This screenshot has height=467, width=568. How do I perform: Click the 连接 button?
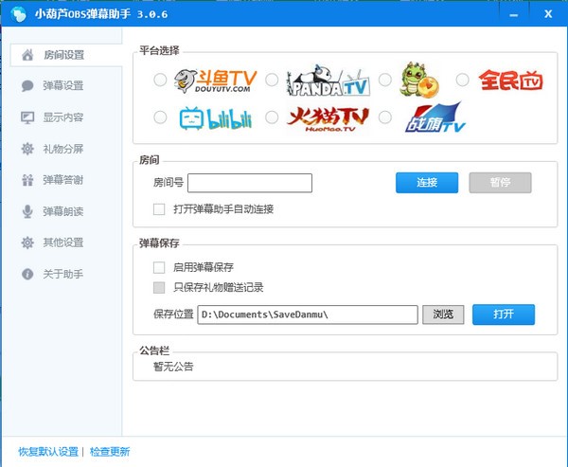427,183
